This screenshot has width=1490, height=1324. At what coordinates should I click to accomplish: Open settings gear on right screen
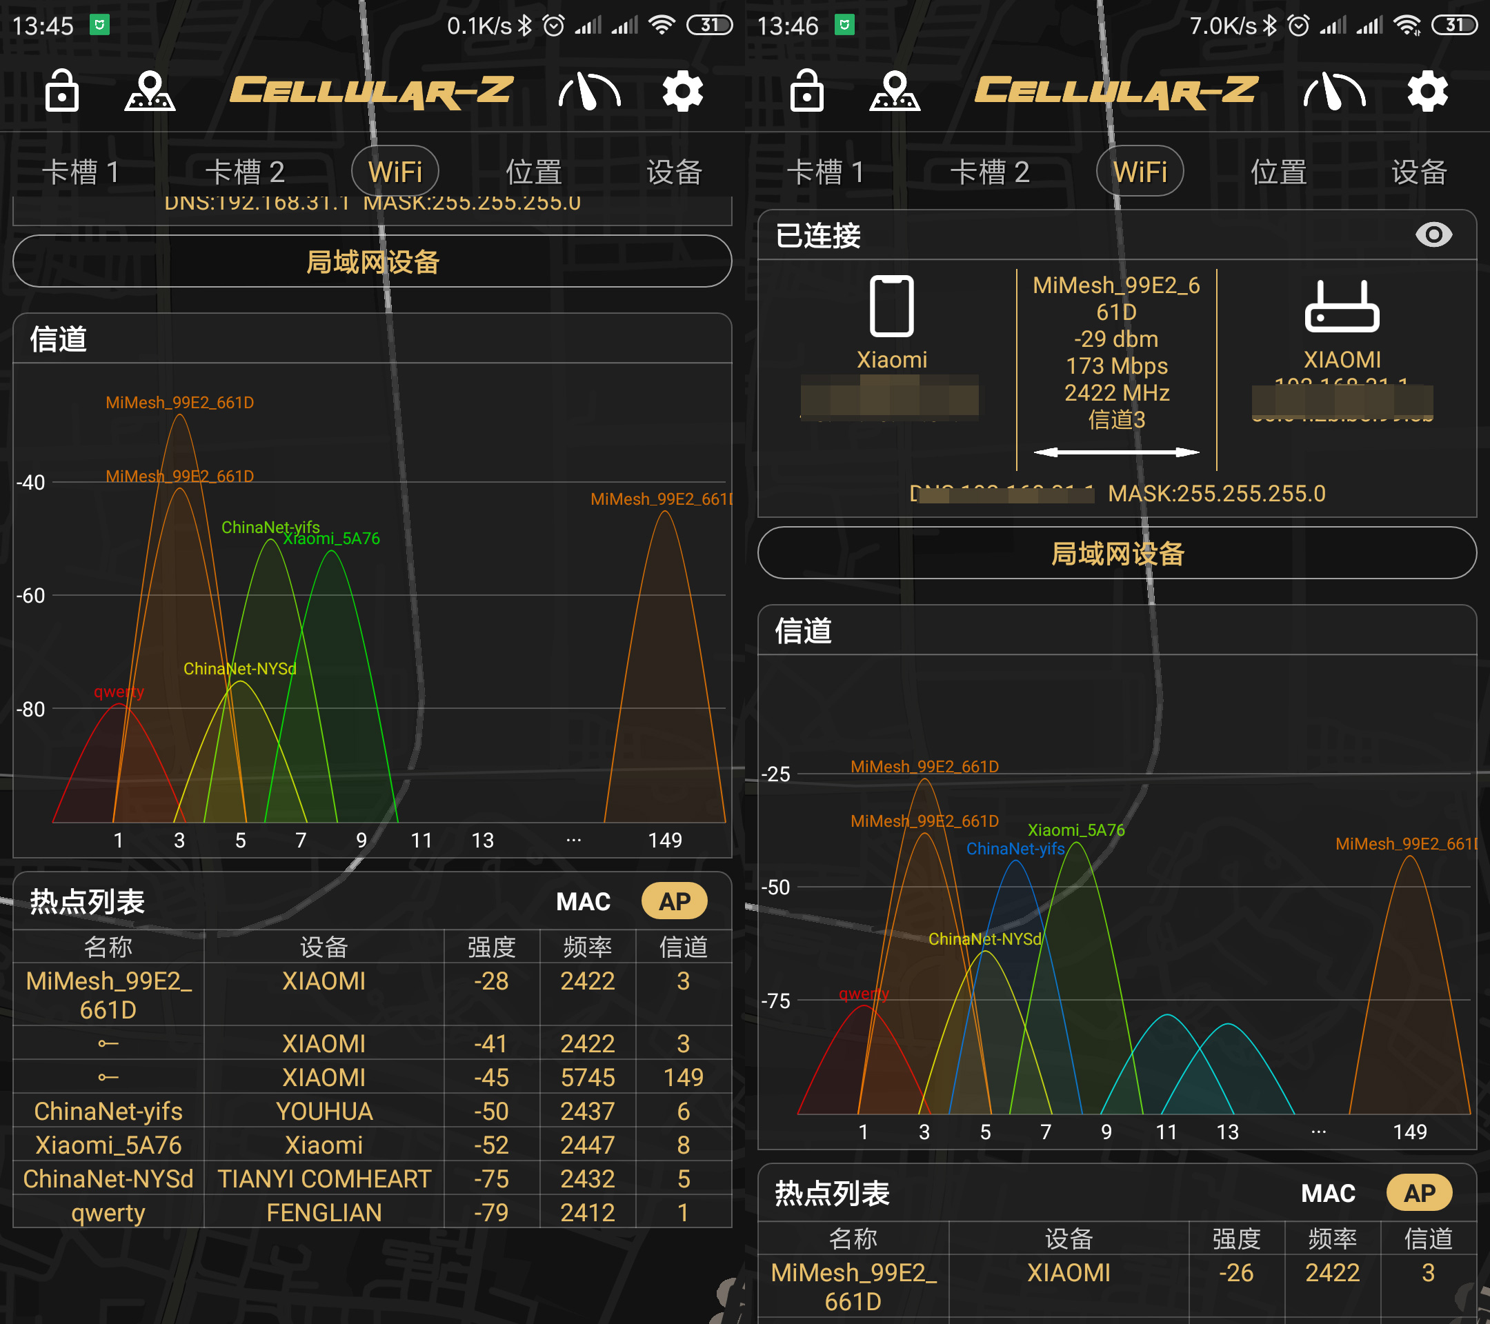point(1427,92)
